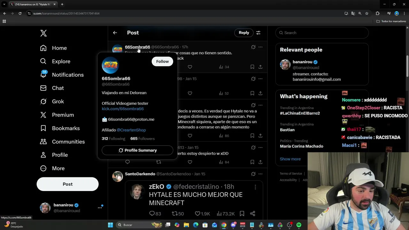Open Spotify from the taskbar
This screenshot has height=230, width=409.
click(x=299, y=225)
